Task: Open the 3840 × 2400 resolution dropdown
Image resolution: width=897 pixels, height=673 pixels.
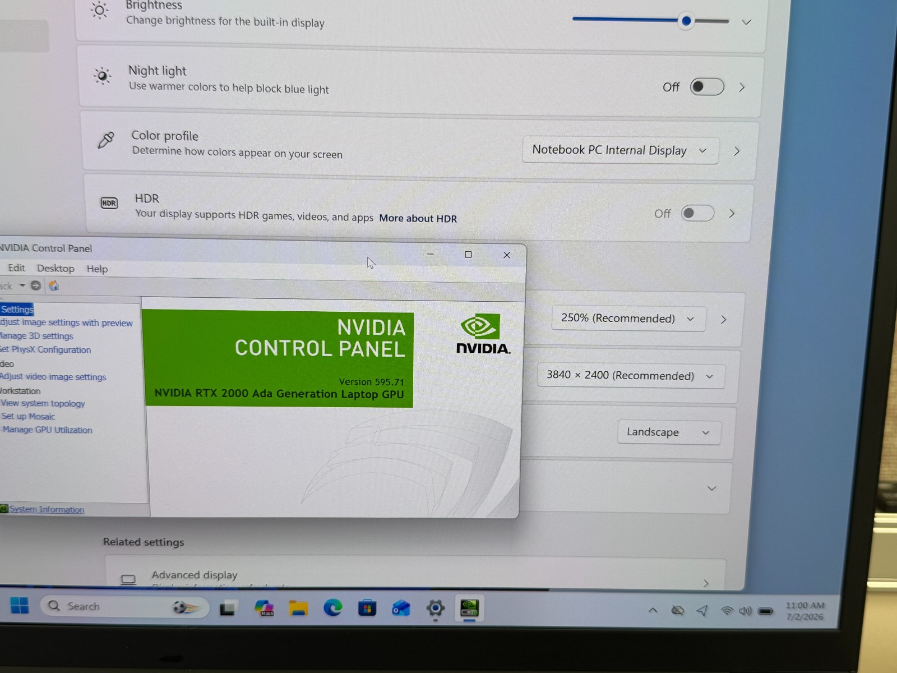Action: (631, 375)
